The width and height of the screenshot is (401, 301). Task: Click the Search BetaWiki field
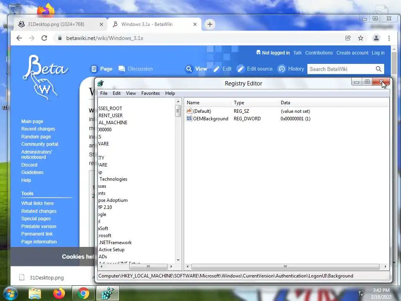[x=341, y=69]
